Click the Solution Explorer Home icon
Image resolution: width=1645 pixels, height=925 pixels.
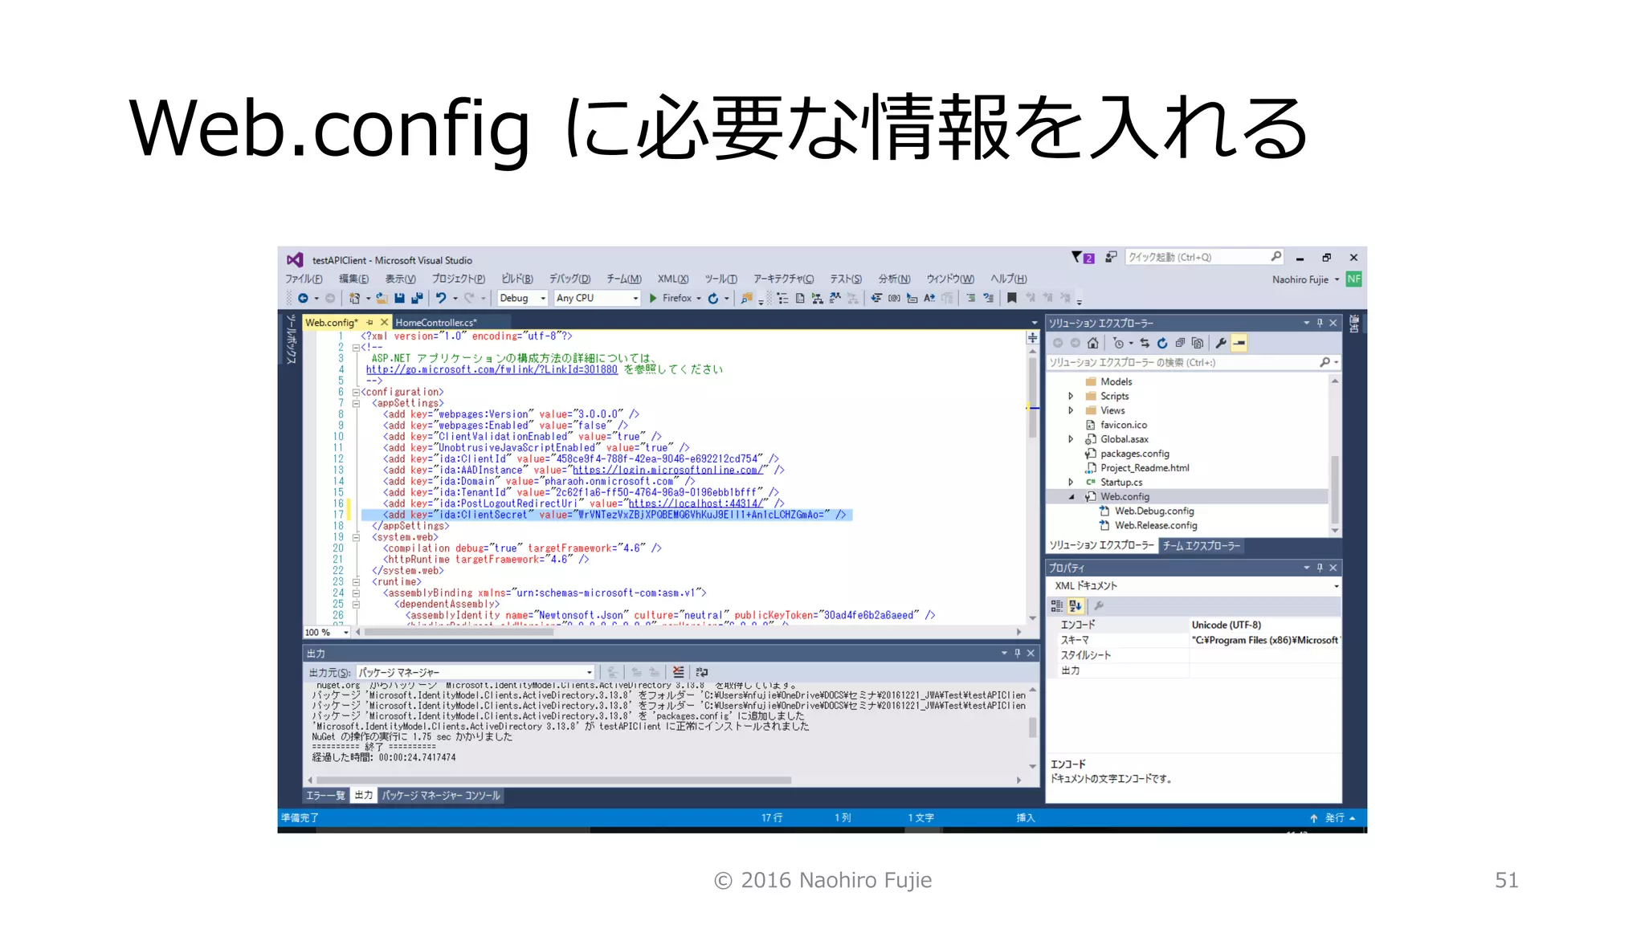tap(1092, 344)
